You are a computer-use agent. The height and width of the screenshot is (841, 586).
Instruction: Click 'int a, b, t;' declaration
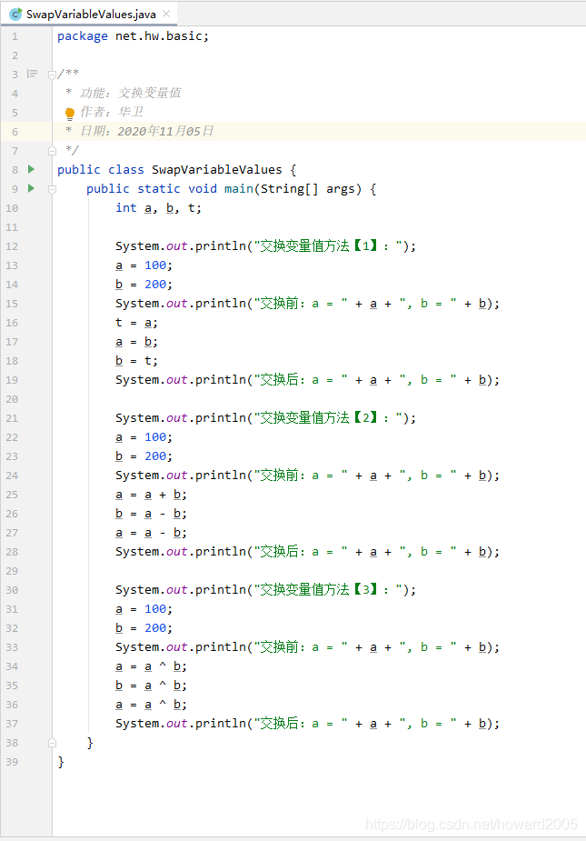[158, 208]
